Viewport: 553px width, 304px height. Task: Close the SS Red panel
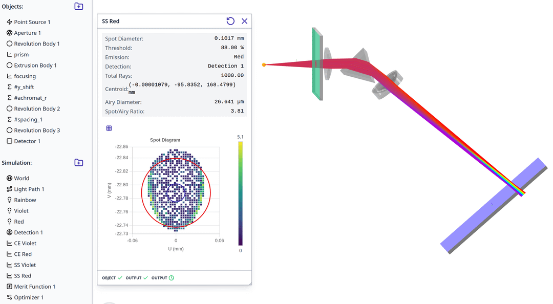coord(244,21)
